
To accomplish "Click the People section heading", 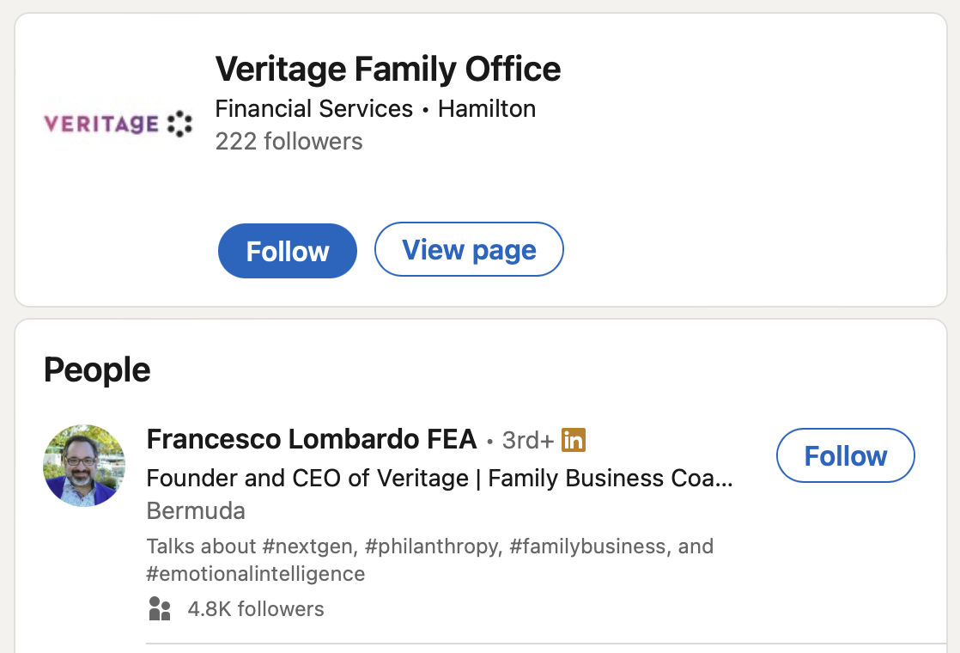I will (x=98, y=369).
